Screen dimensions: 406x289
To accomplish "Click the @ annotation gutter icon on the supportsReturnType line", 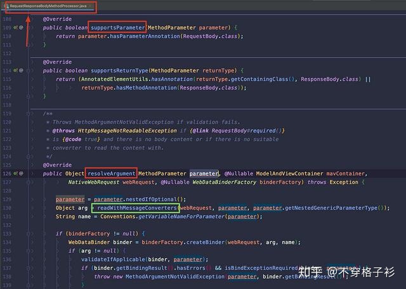I will 22,70.
